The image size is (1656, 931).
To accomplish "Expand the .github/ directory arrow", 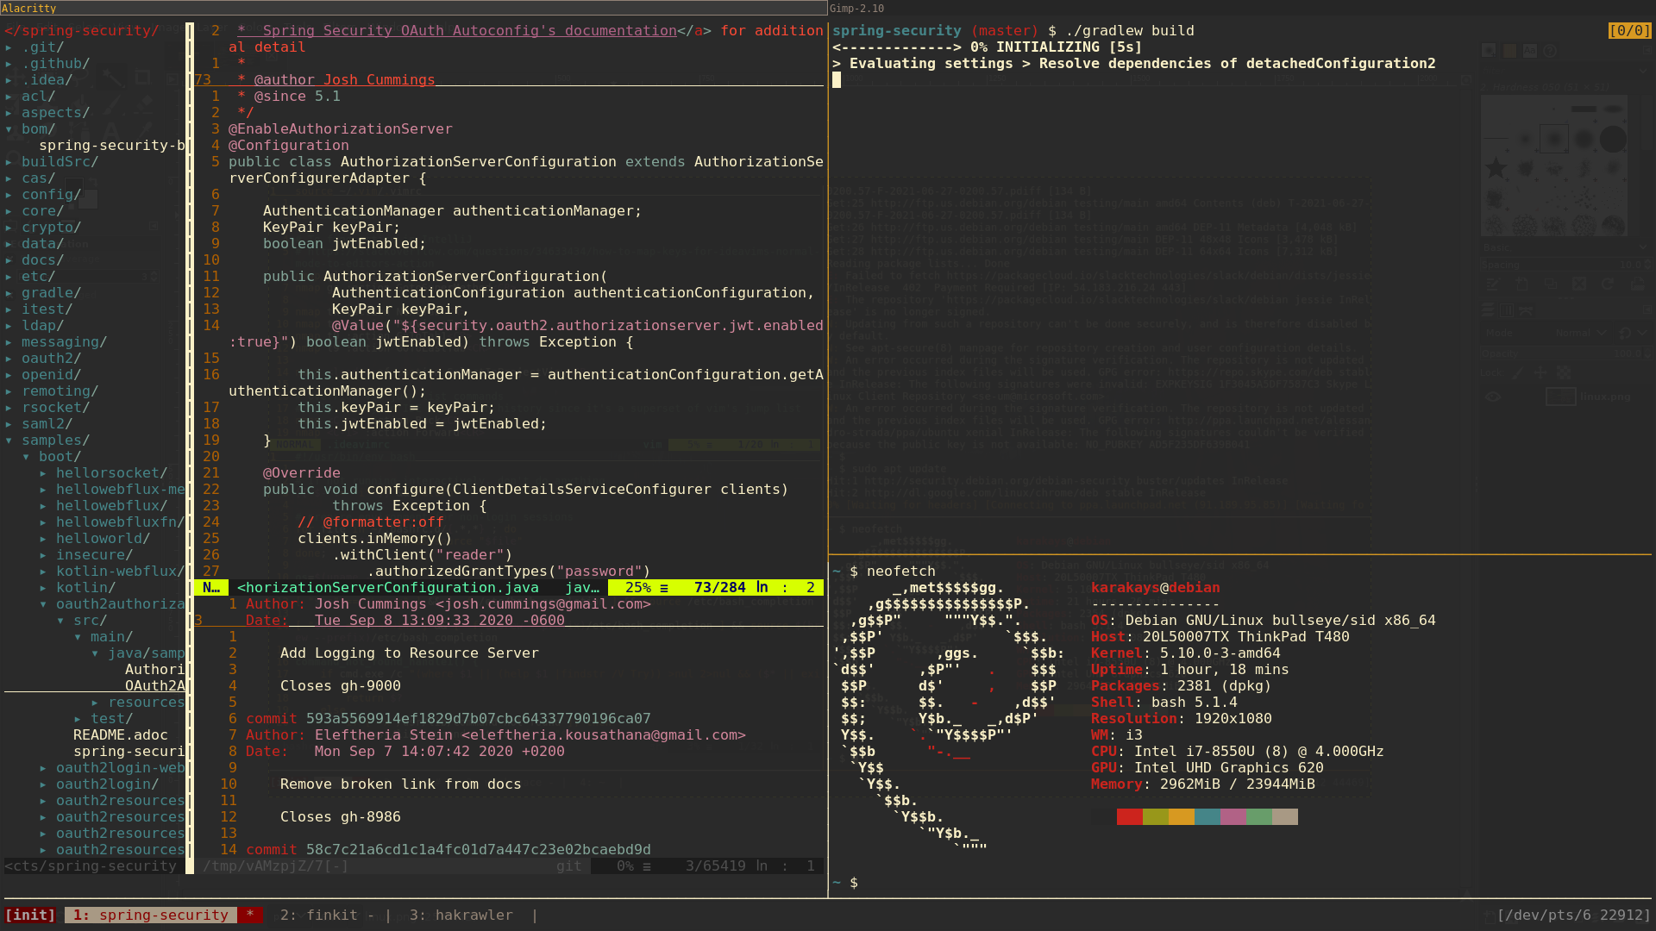I will (9, 64).
